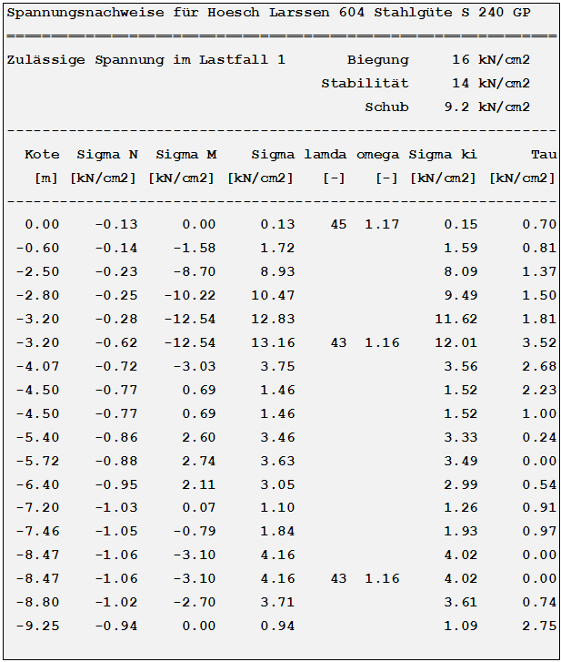The image size is (561, 662).
Task: Click Sigma M value 2.11
Action: tap(198, 484)
